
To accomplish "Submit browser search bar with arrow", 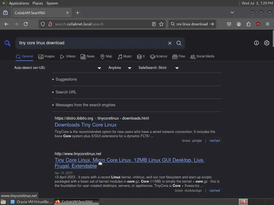I will pyautogui.click(x=212, y=24).
